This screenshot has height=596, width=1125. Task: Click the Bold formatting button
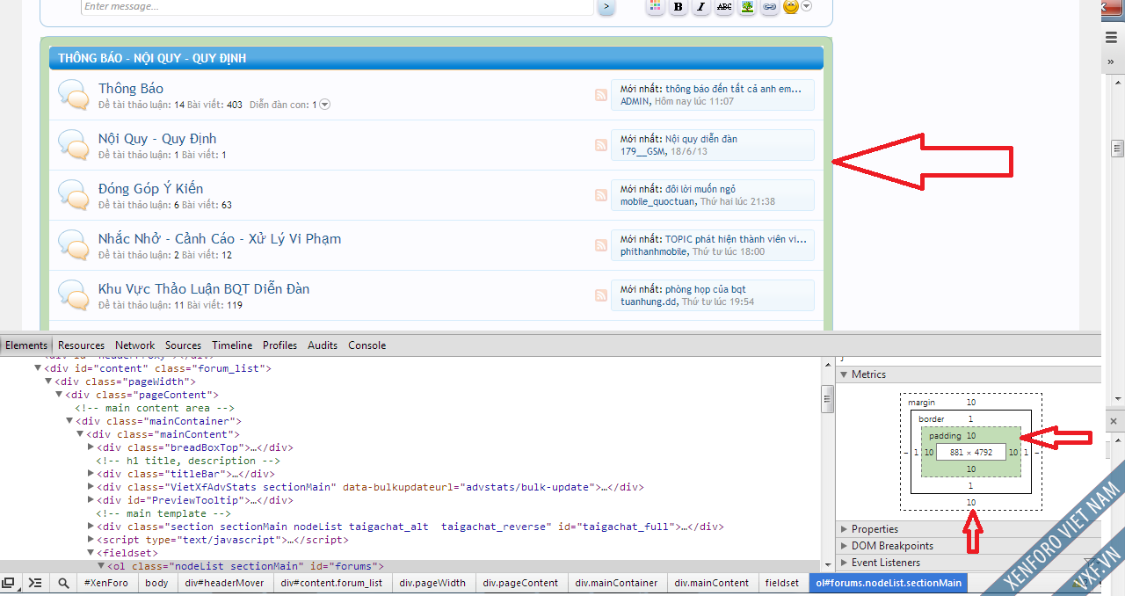click(678, 7)
